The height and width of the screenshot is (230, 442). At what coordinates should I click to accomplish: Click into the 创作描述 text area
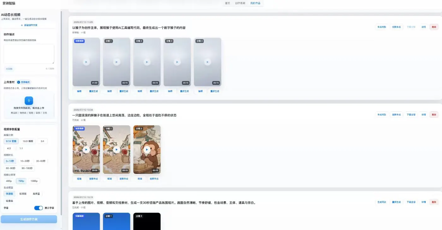pyautogui.click(x=29, y=54)
